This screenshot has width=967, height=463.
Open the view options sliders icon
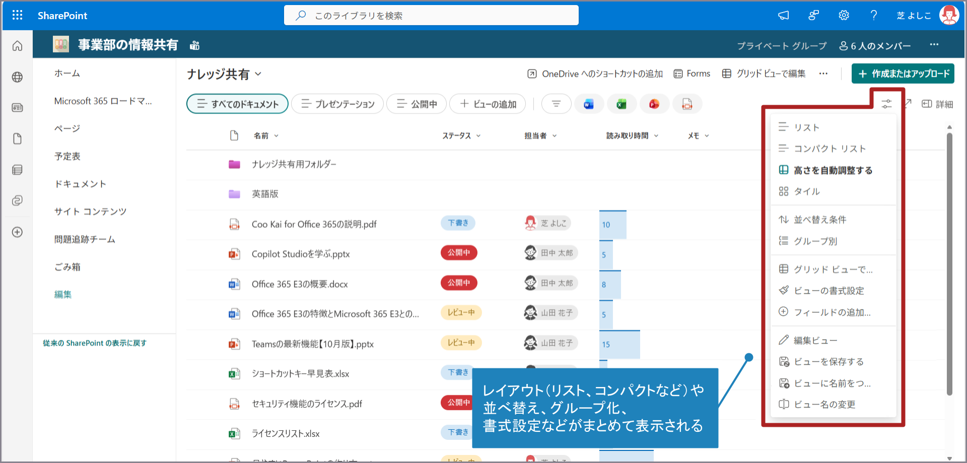coord(886,104)
